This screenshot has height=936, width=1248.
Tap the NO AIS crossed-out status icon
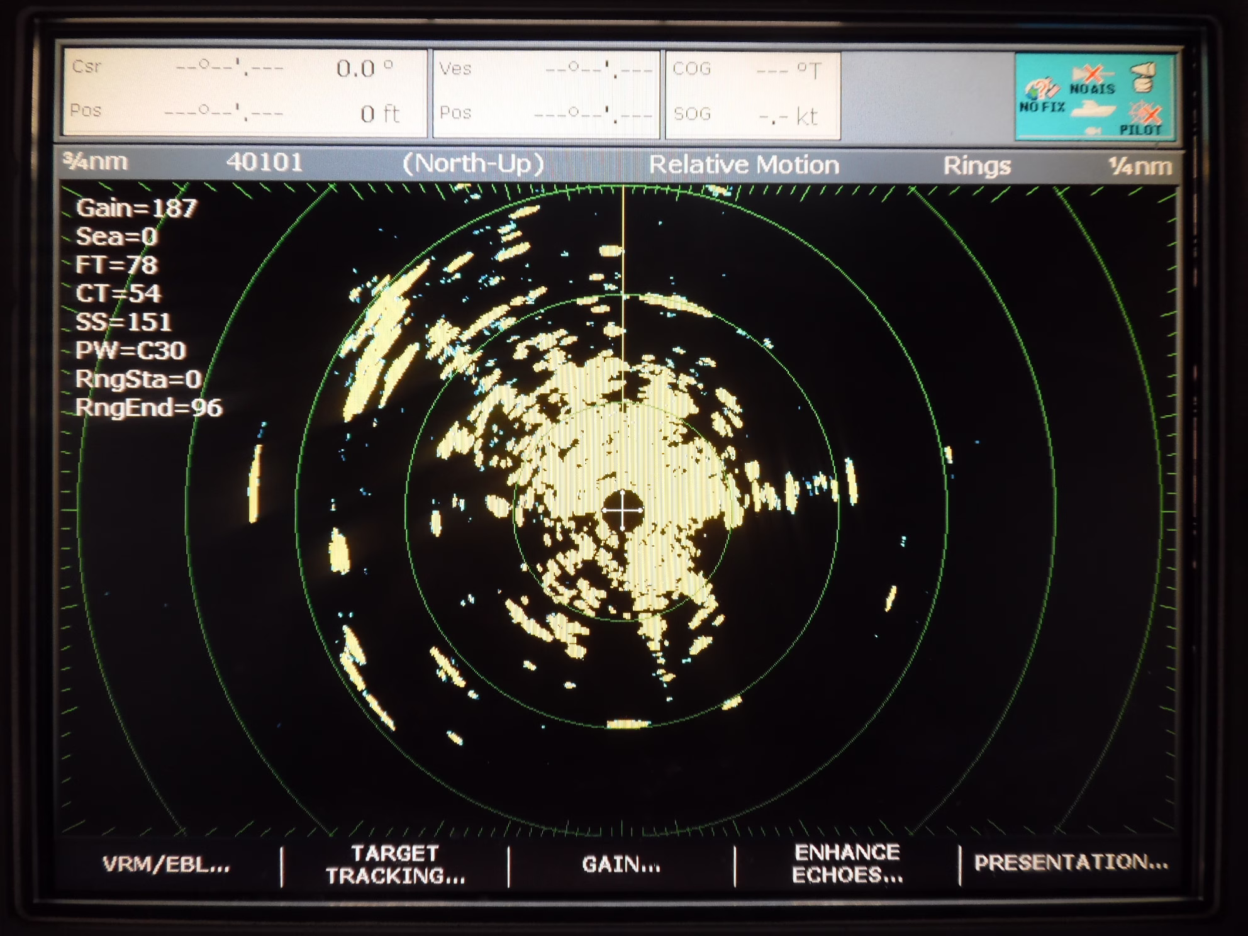[1093, 80]
